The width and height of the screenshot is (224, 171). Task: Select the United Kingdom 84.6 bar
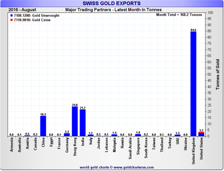tap(193, 84)
